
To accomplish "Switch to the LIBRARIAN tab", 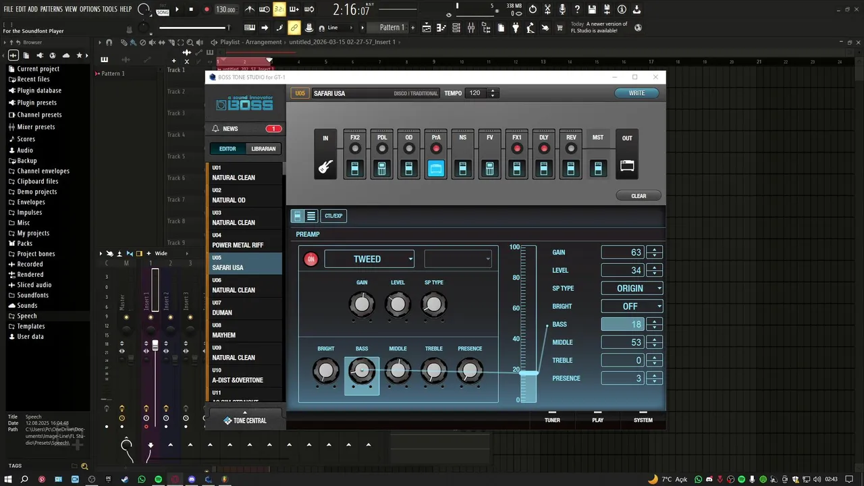I will tap(263, 149).
